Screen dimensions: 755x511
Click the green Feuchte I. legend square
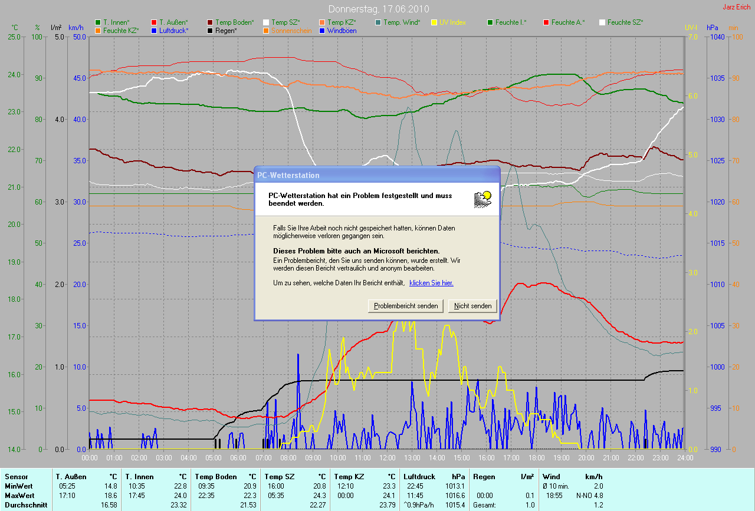pos(490,22)
